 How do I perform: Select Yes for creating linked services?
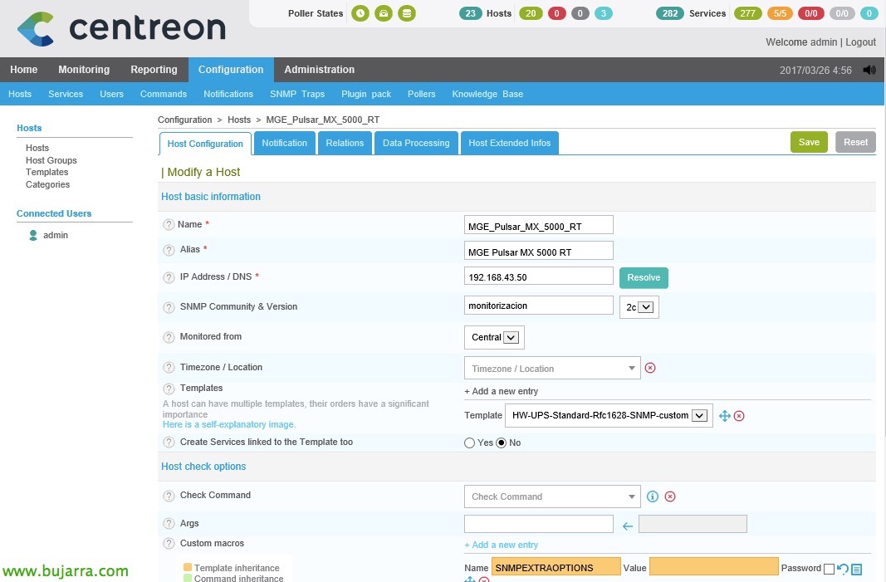(470, 443)
